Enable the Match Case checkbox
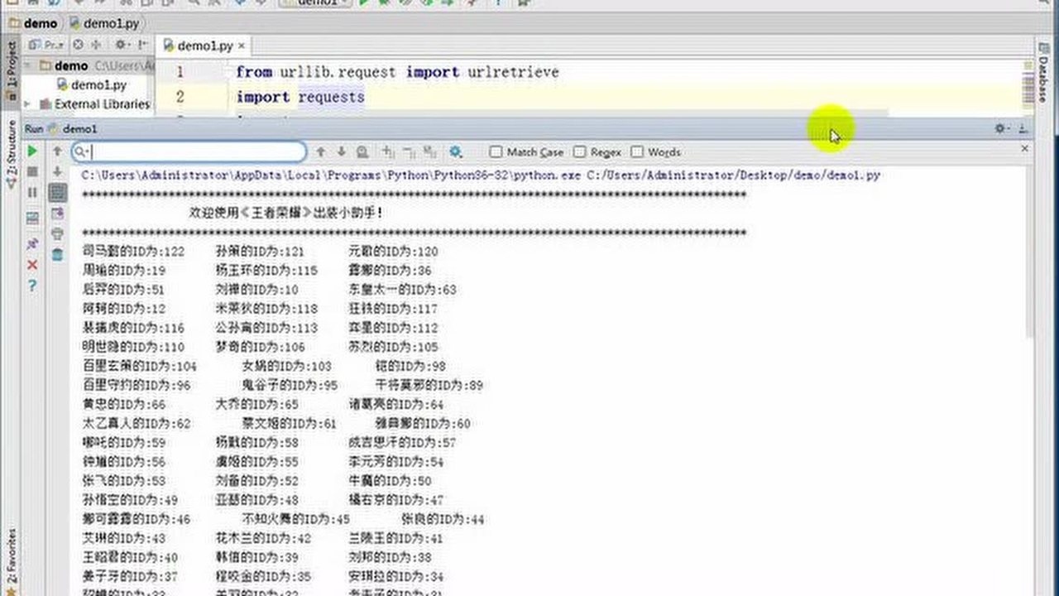 click(496, 152)
